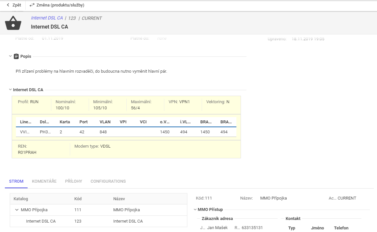This screenshot has width=377, height=232.
Task: Click the swap arrows change icon
Action: [x=32, y=5]
